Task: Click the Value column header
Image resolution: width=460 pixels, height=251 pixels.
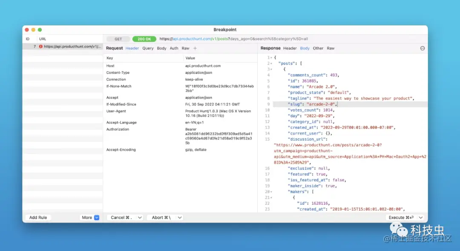Action: [x=190, y=58]
